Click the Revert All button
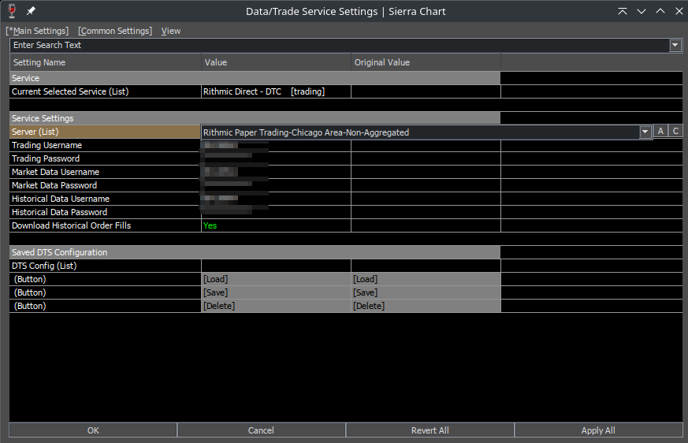This screenshot has height=443, width=688. click(x=430, y=430)
